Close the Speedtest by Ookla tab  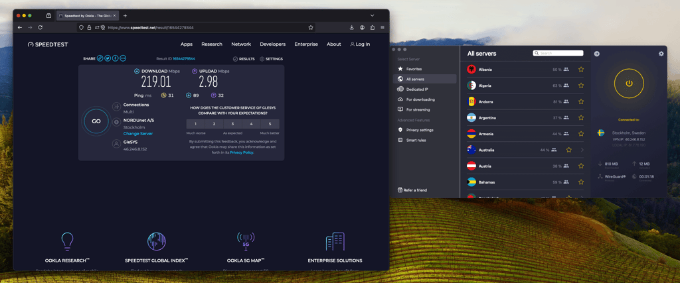114,16
